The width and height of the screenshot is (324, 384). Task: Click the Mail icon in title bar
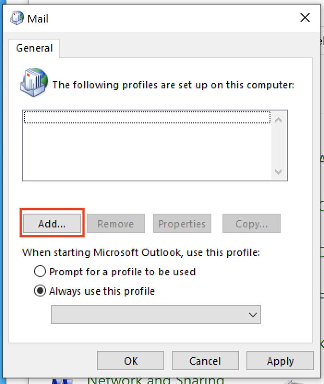click(x=17, y=18)
